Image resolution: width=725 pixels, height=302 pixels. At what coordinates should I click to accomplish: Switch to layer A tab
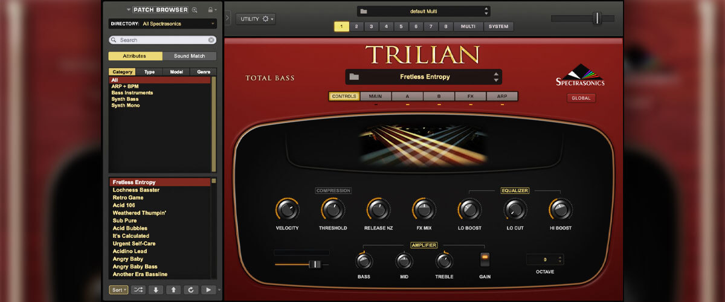pyautogui.click(x=407, y=96)
